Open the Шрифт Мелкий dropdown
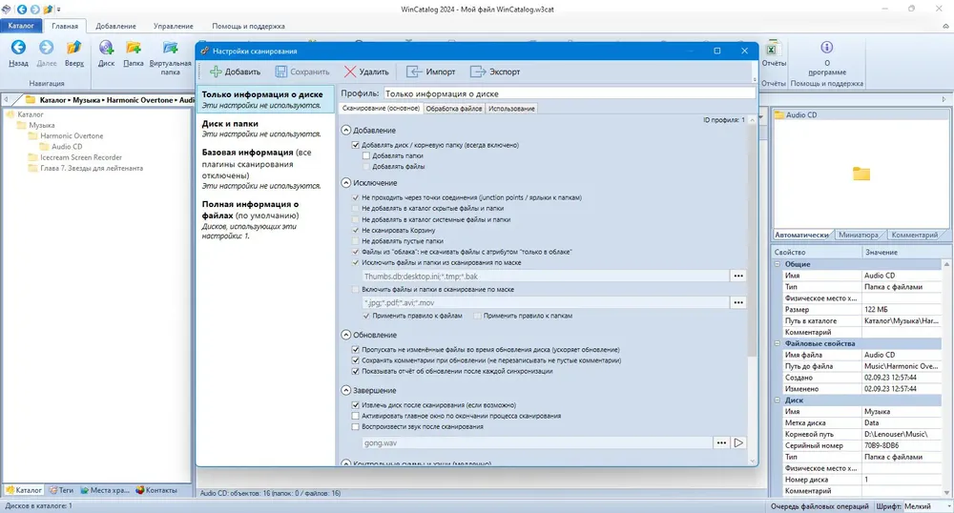The image size is (954, 513). tap(926, 506)
